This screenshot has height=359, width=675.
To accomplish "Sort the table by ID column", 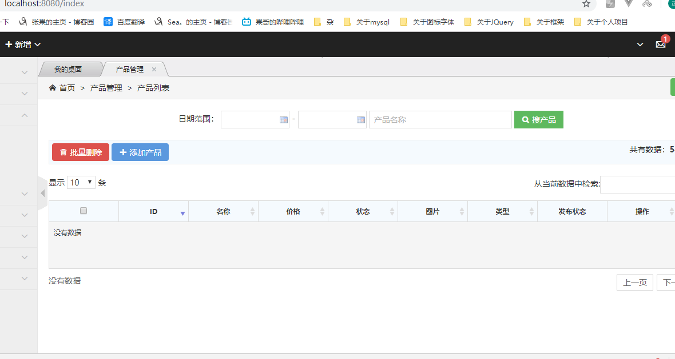I will coord(154,211).
